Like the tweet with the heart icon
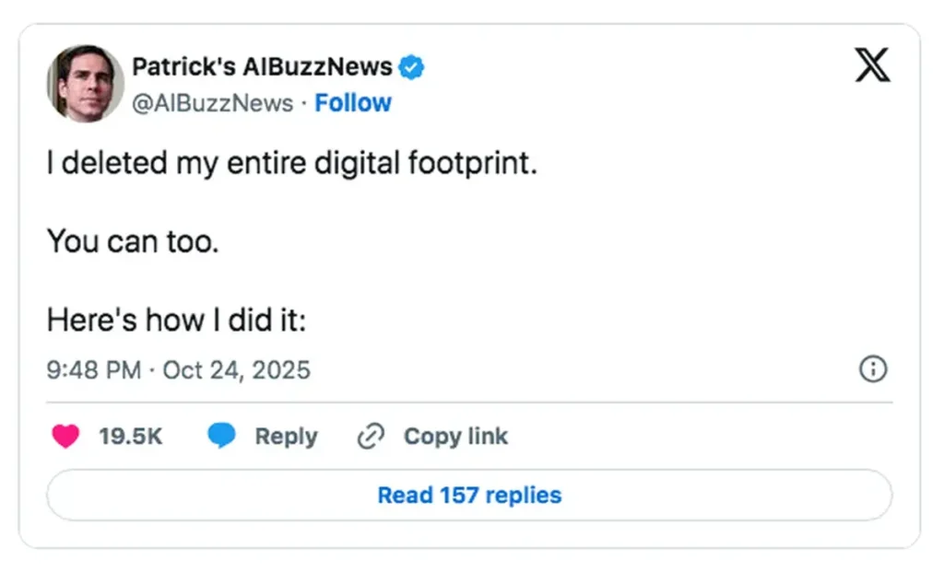 [65, 437]
